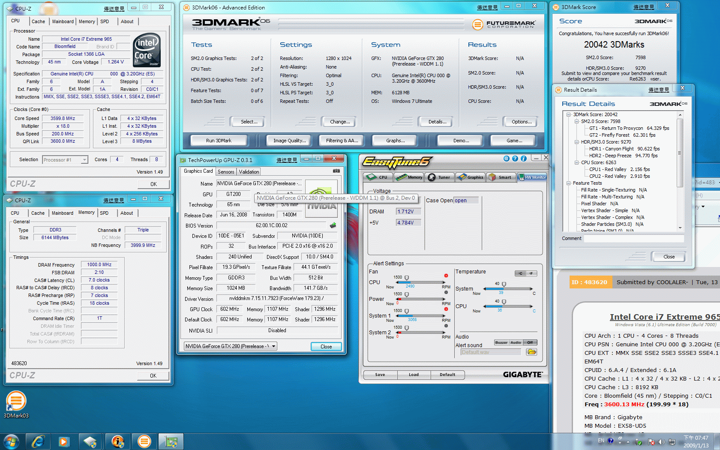Viewport: 720px width, 450px height.
Task: Open the EasyTune6 Graphics tab
Action: 470,177
